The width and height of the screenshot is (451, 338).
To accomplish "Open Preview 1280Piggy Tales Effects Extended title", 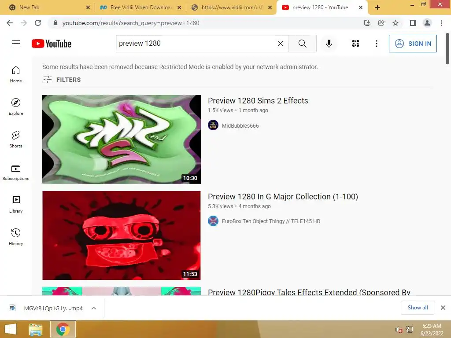I will (x=309, y=292).
